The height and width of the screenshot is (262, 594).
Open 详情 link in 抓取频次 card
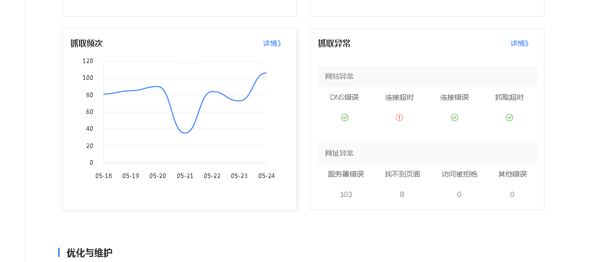272,43
